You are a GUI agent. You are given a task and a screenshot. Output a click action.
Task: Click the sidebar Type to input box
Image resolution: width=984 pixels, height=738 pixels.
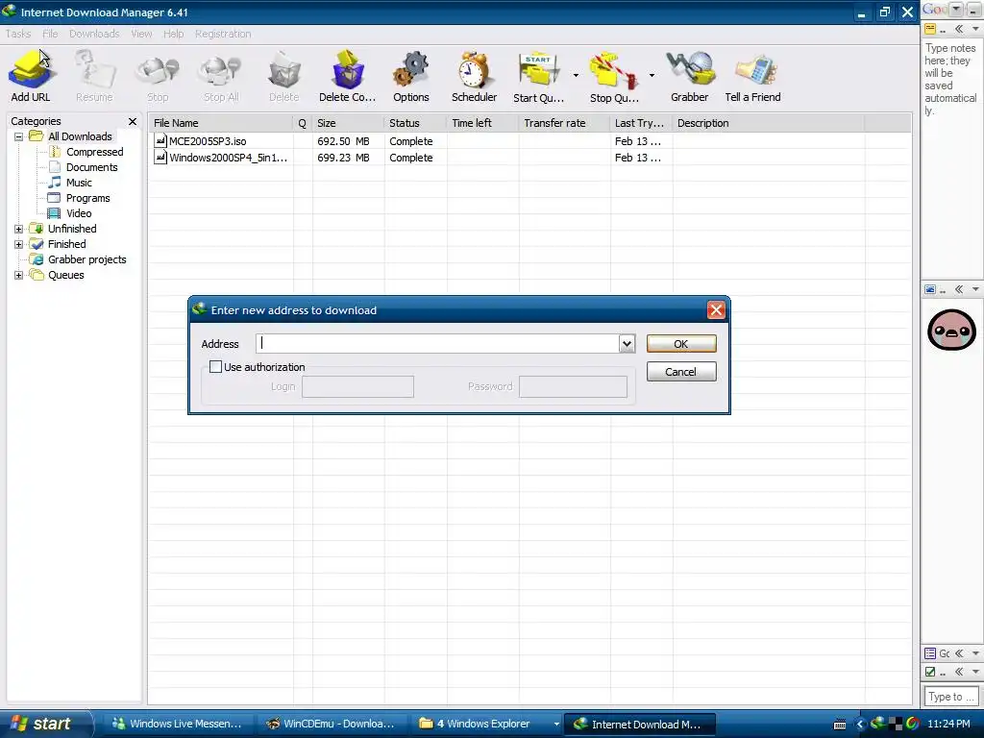point(951,697)
